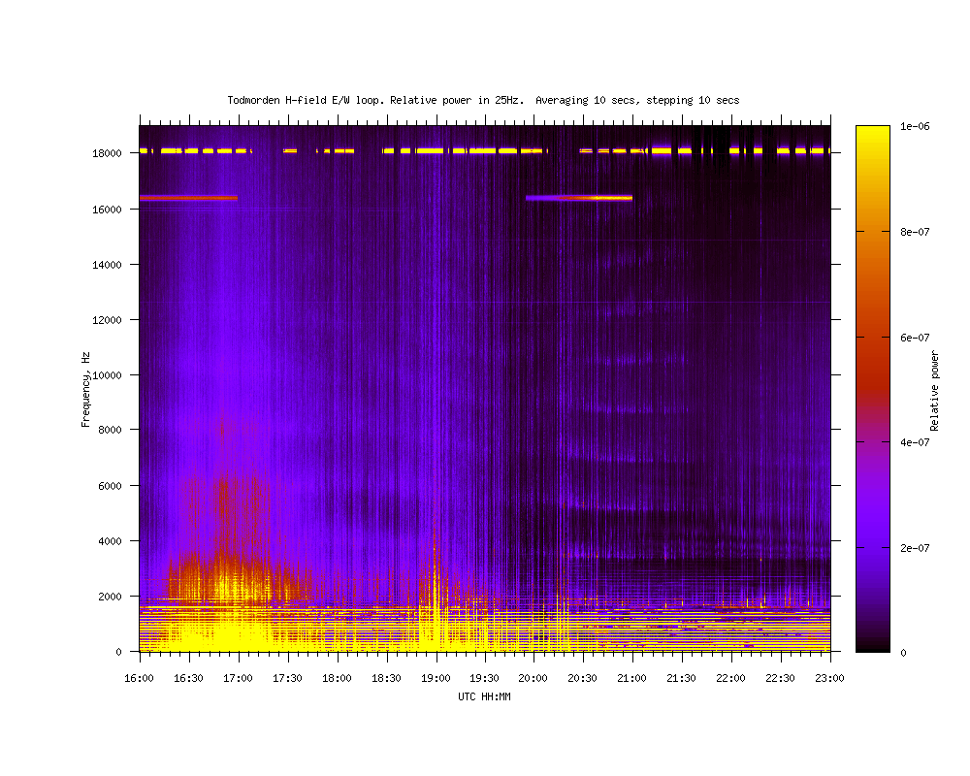Click the "Frequency, Hz" axis title

point(85,389)
